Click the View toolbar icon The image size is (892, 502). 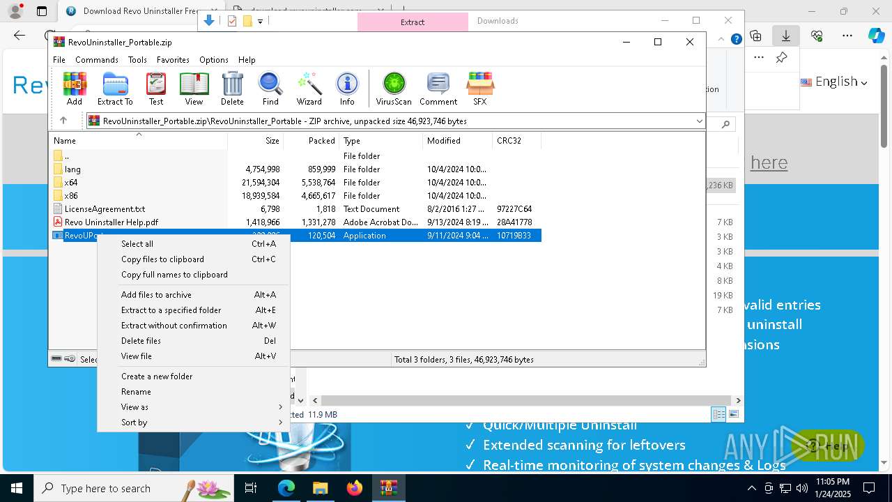194,89
